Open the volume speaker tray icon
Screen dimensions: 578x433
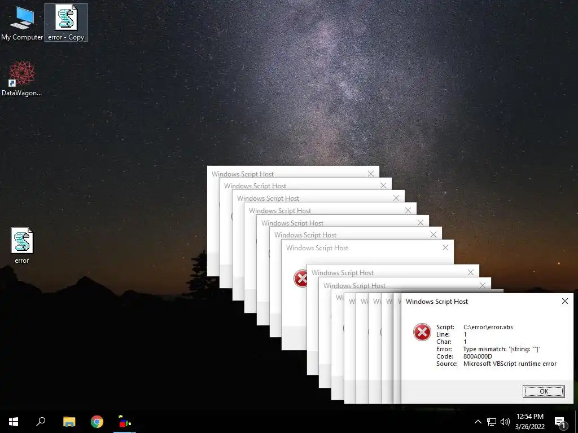click(x=505, y=422)
